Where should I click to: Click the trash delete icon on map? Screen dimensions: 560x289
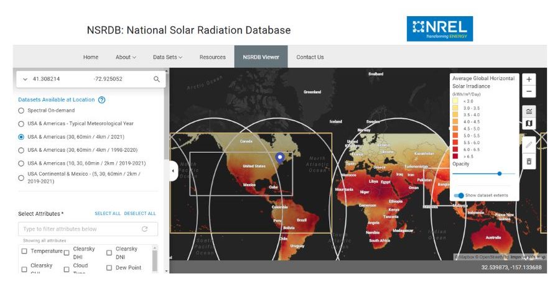528,161
